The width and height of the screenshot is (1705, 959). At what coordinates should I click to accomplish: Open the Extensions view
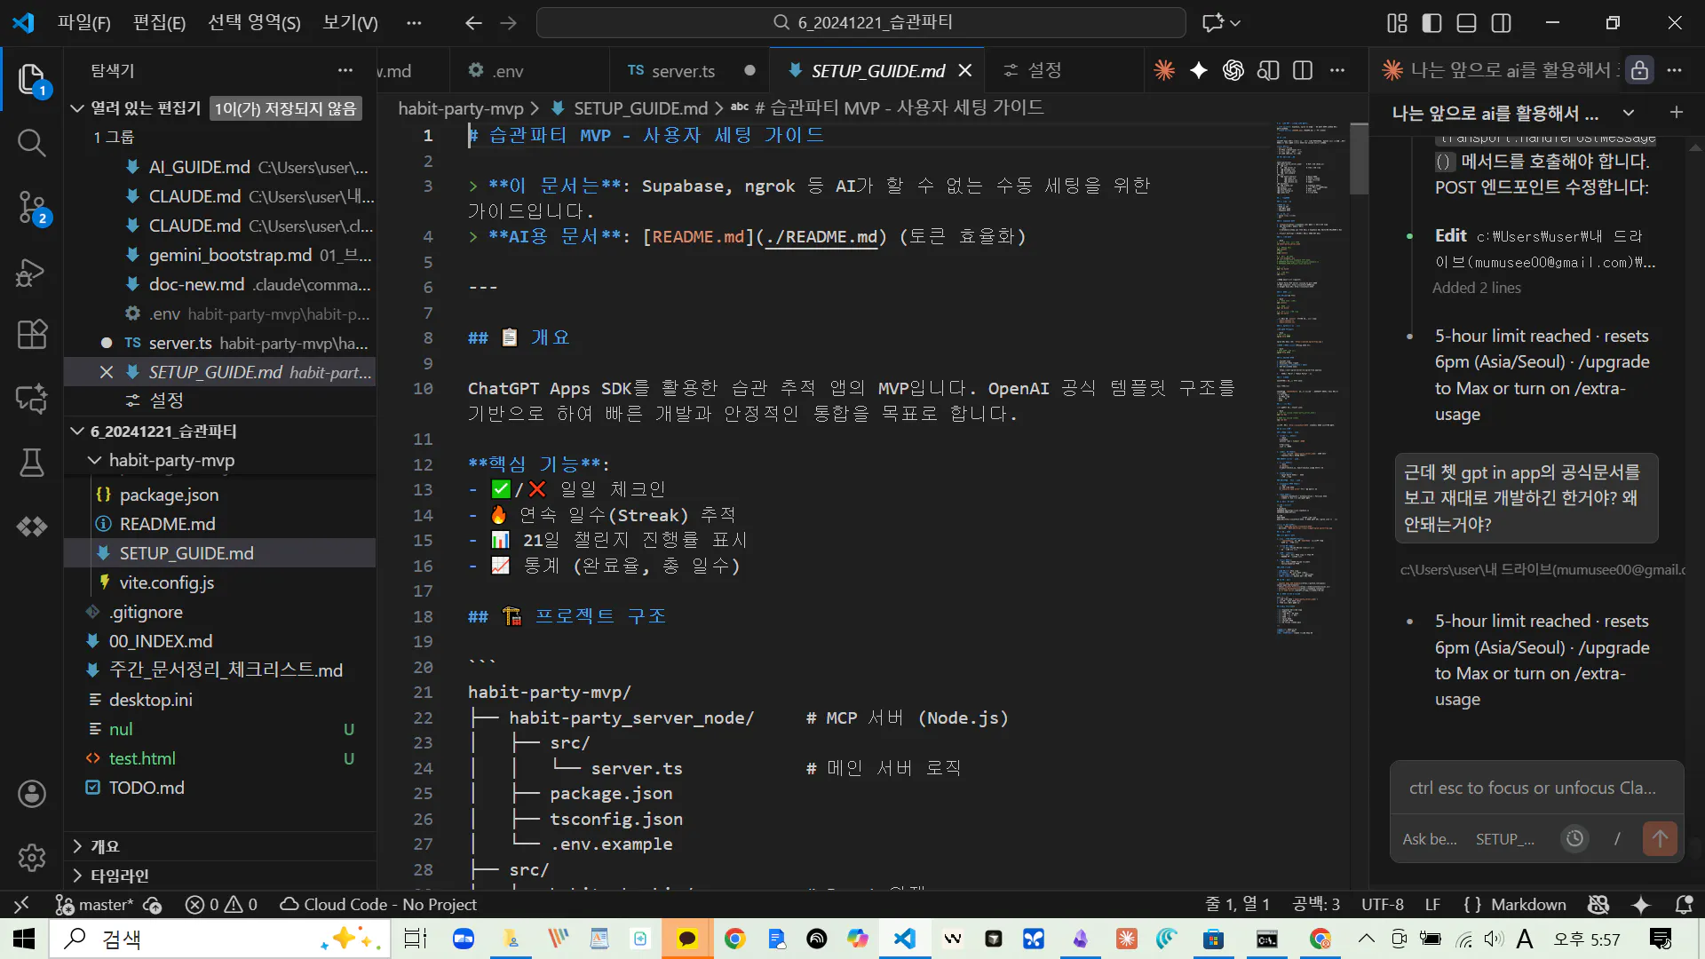tap(32, 335)
